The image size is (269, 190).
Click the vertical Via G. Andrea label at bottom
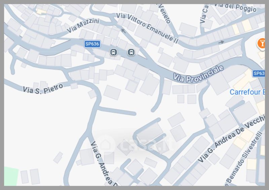(x=104, y=163)
